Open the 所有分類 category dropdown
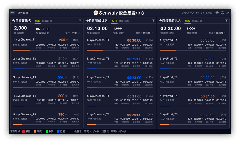 tap(24, 13)
